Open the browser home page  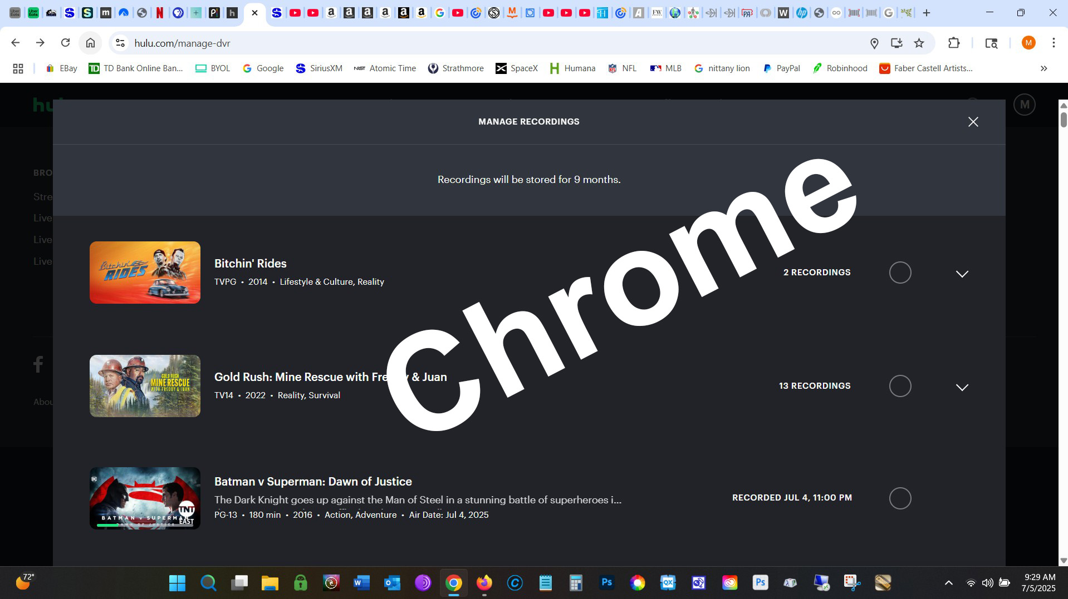(x=90, y=43)
